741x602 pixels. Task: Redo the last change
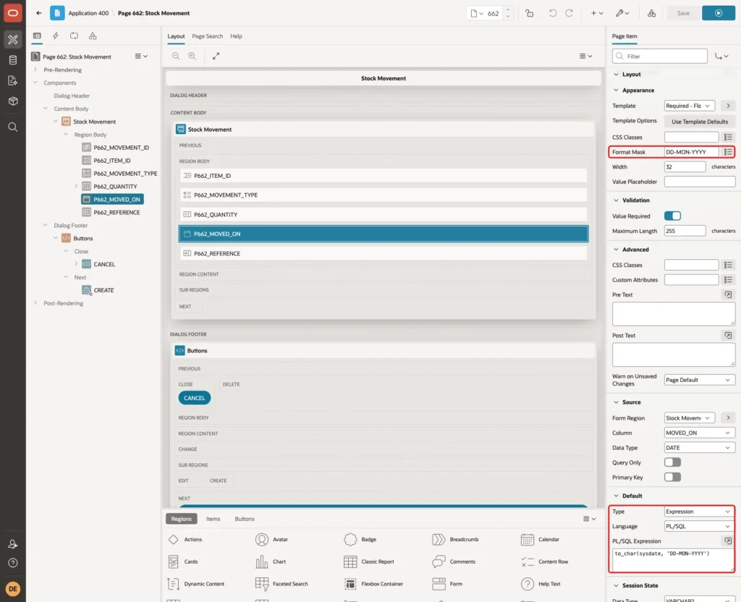click(x=569, y=13)
